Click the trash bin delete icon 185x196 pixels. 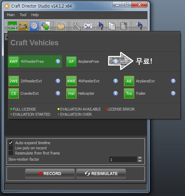[124, 26]
